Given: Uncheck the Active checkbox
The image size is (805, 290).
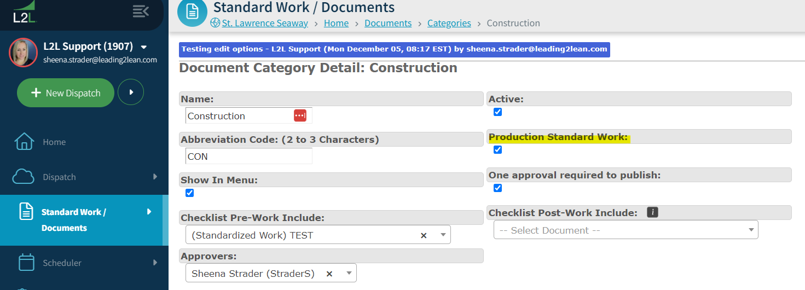Looking at the screenshot, I should click(497, 112).
